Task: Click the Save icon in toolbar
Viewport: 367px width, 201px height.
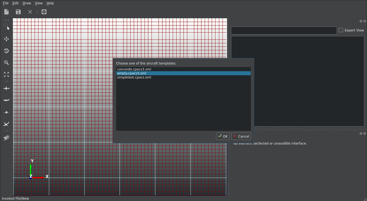Action: [18, 12]
